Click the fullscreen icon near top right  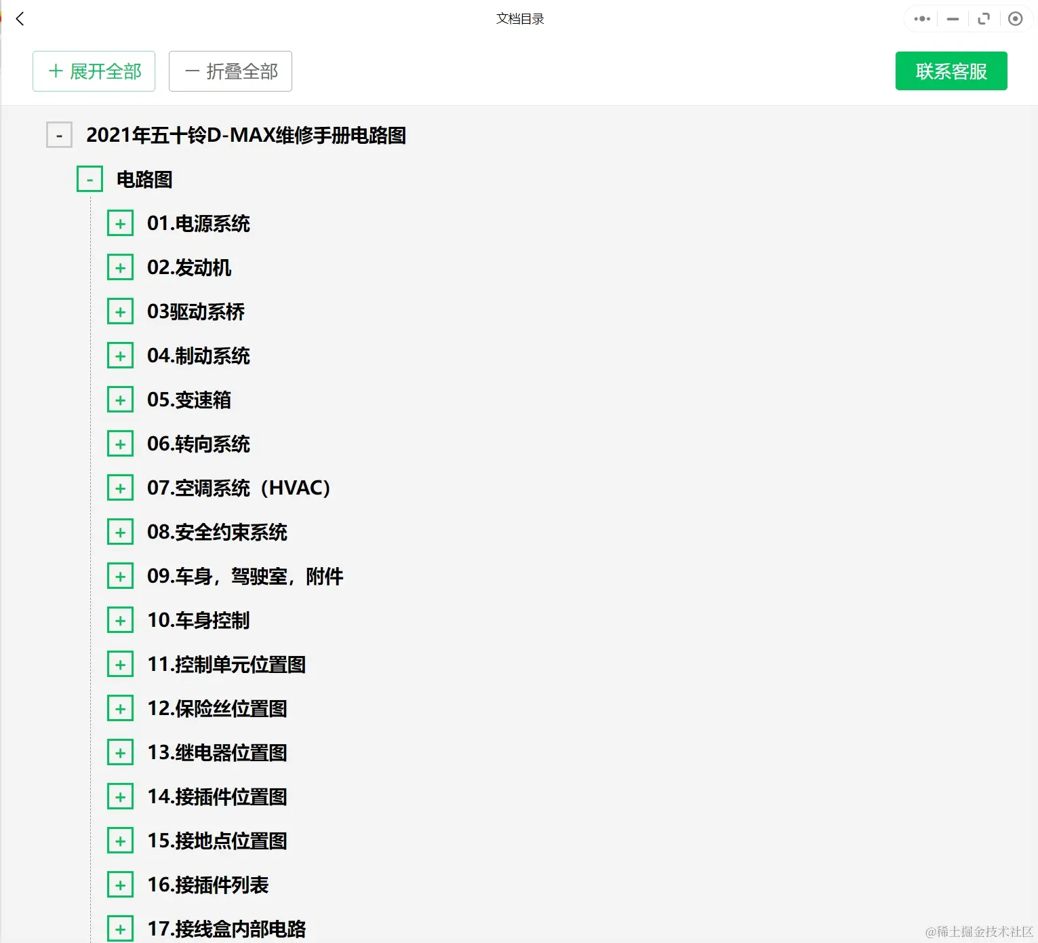point(984,18)
